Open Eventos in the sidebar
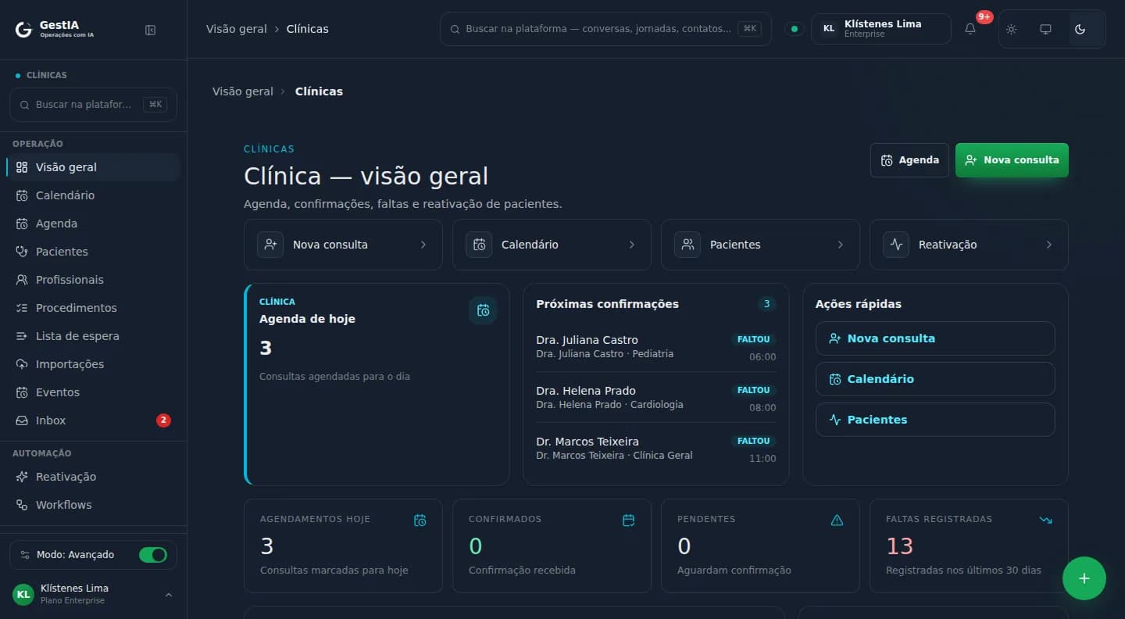The width and height of the screenshot is (1125, 619). 93,392
